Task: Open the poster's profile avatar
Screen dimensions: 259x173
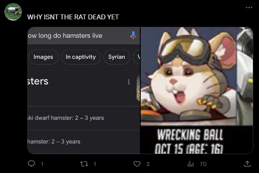Action: point(13,12)
